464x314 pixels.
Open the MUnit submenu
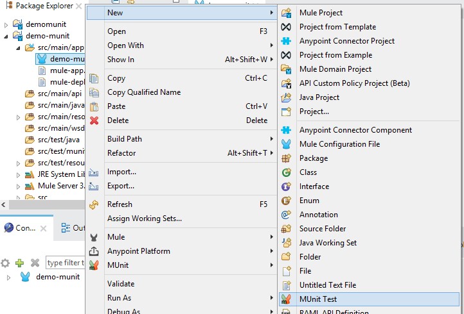(182, 265)
